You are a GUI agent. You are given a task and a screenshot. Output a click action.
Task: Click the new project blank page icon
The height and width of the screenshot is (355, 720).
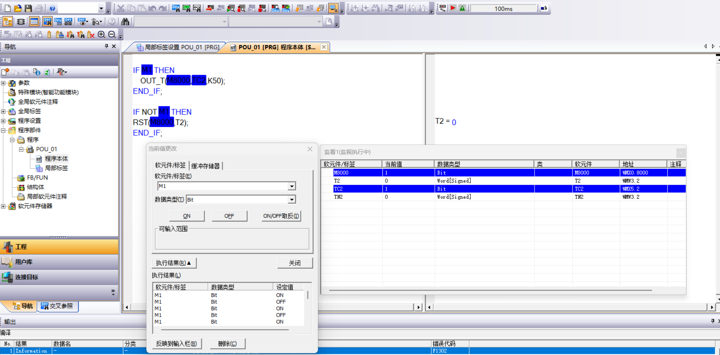[7, 8]
